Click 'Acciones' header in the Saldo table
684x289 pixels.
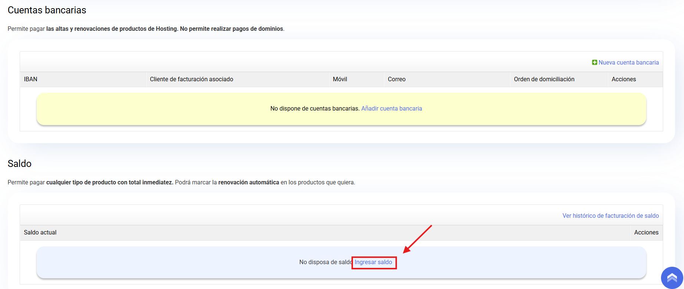point(646,233)
